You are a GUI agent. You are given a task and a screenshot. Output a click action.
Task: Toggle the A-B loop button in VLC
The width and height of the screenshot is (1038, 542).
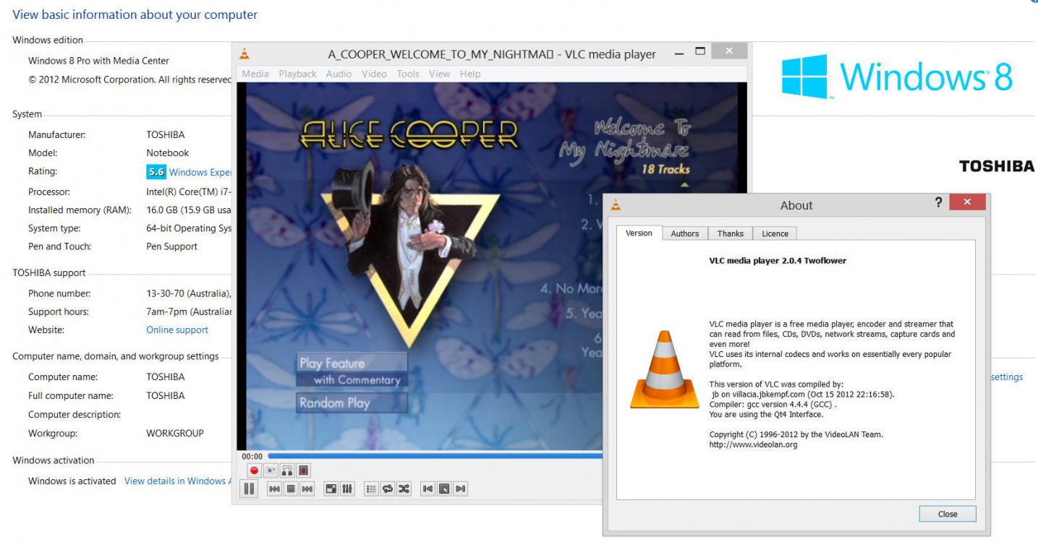(287, 470)
